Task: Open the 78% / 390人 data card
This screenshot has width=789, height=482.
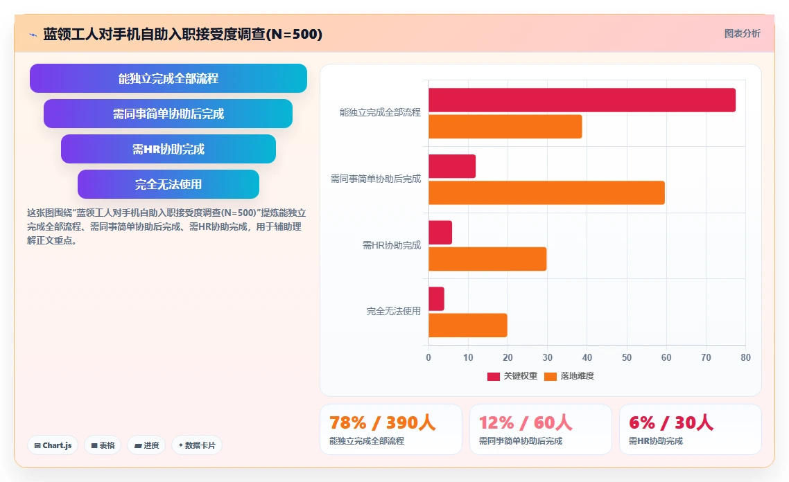Action: coord(391,430)
